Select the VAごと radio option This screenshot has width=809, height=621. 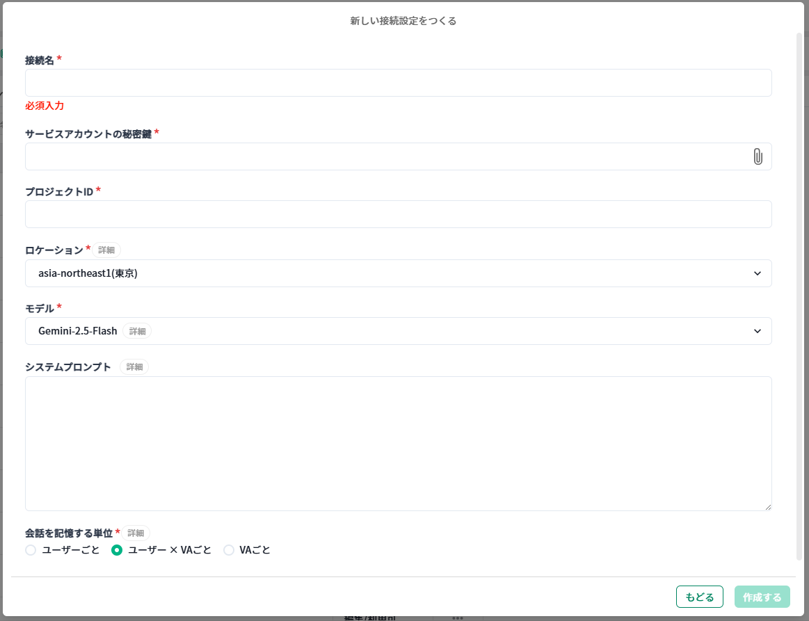(229, 550)
